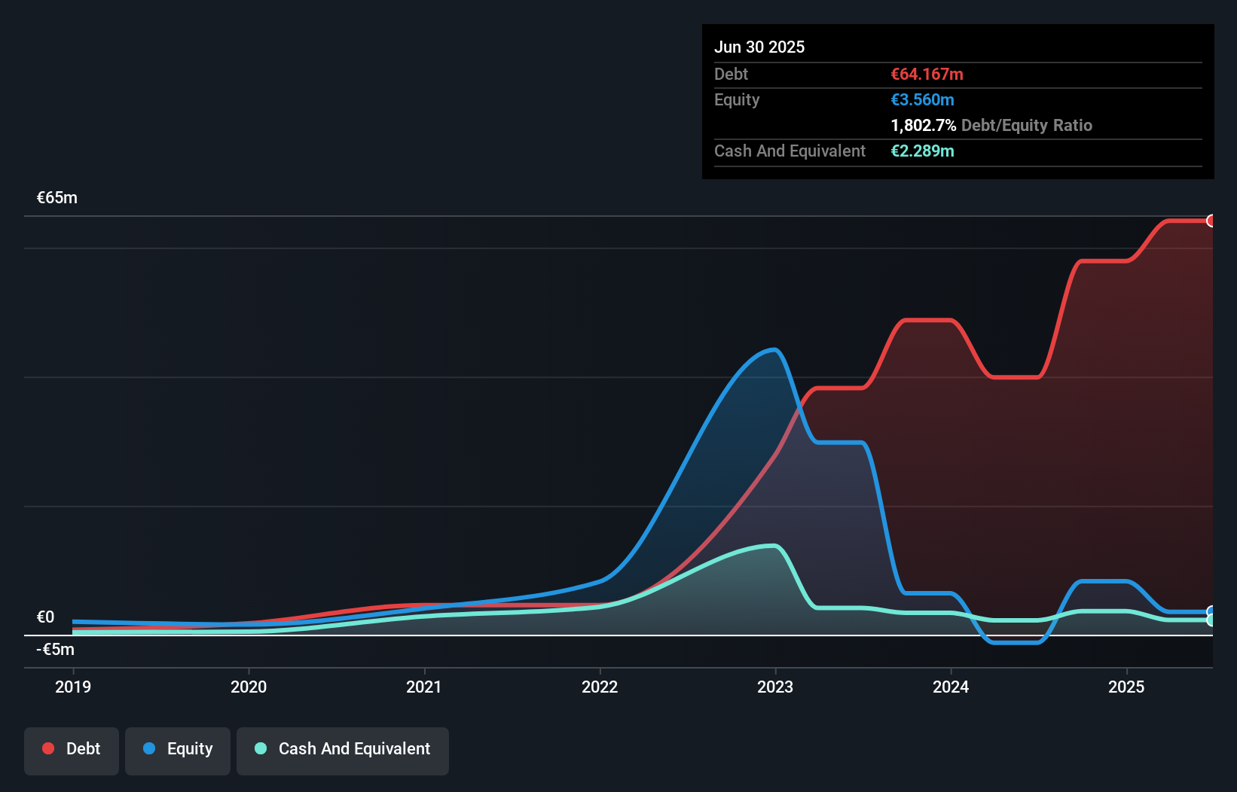Click the blue Equity legend dot
The image size is (1237, 792).
(151, 748)
